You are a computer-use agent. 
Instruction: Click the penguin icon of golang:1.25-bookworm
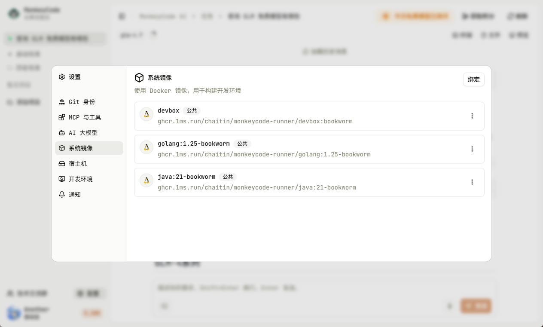[146, 147]
